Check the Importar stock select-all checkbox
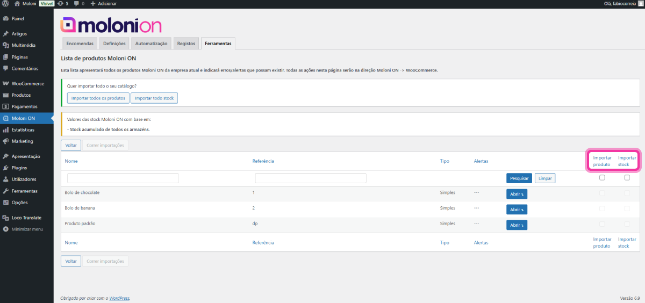The image size is (645, 303). coord(627,178)
